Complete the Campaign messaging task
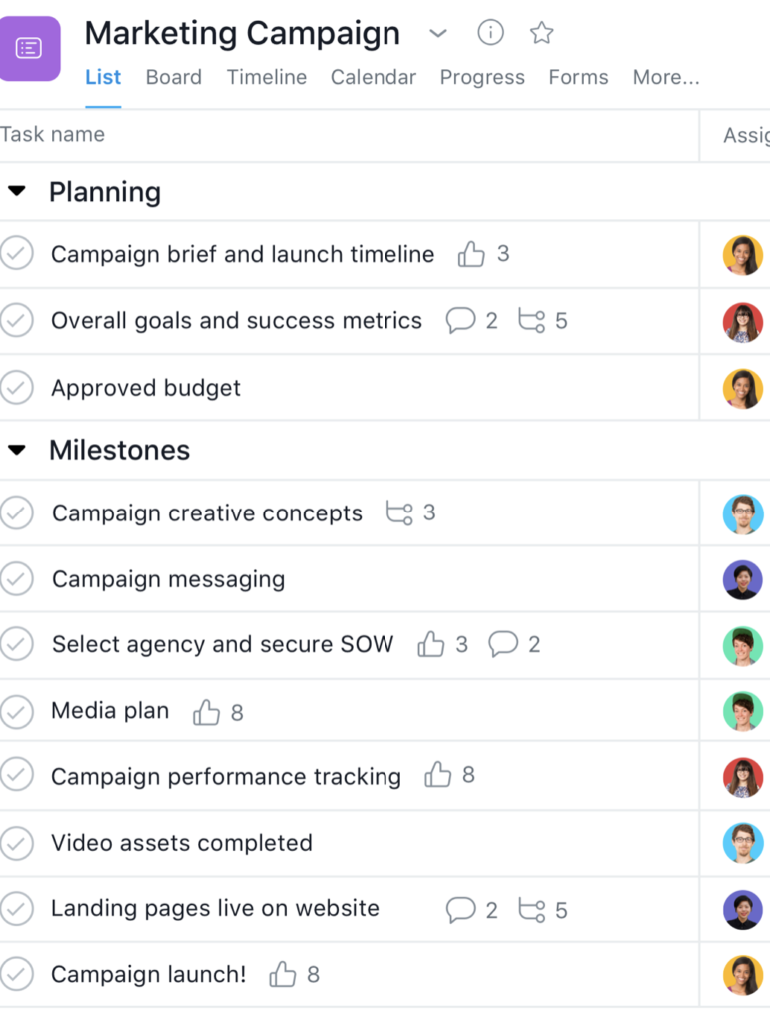770x1023 pixels. [16, 578]
